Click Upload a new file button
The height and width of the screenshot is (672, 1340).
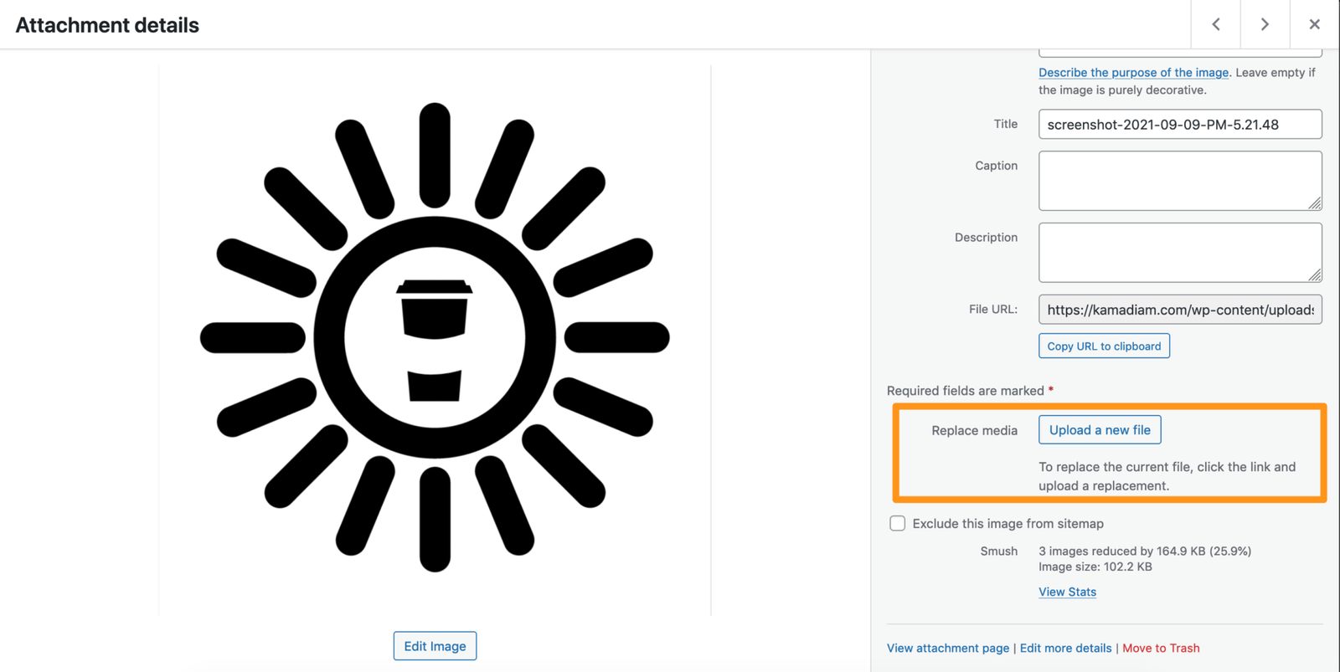[x=1099, y=430]
